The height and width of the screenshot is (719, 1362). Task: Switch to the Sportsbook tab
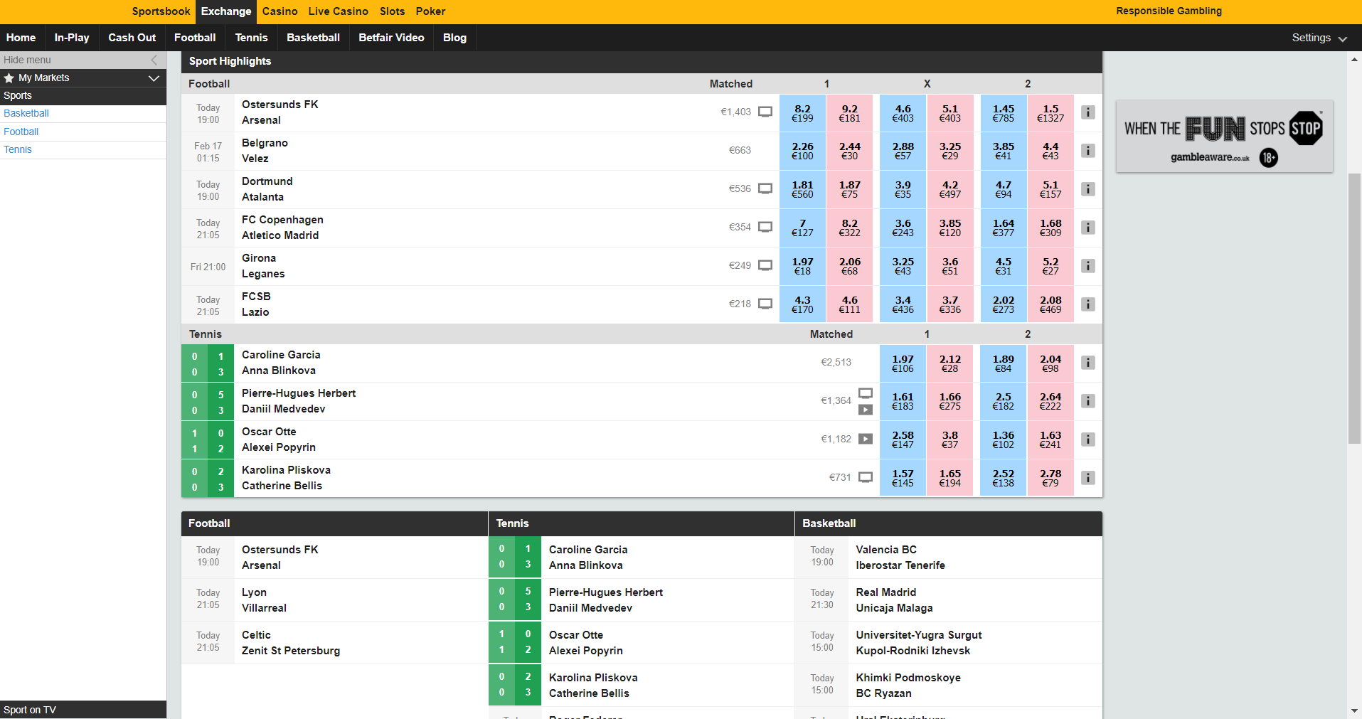click(x=161, y=11)
